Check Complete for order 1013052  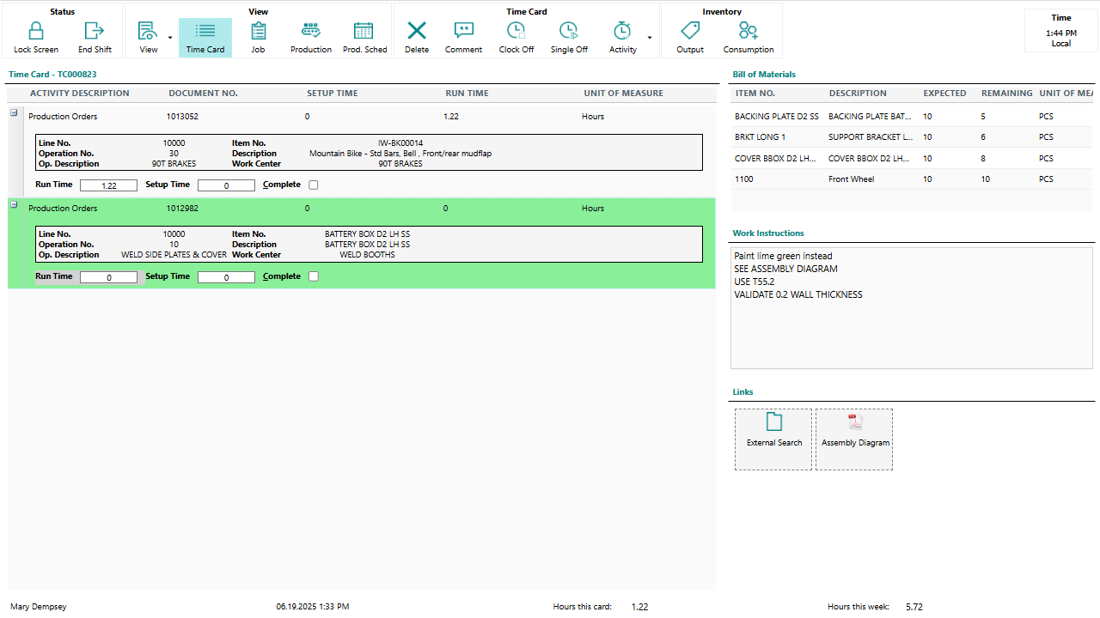point(314,185)
